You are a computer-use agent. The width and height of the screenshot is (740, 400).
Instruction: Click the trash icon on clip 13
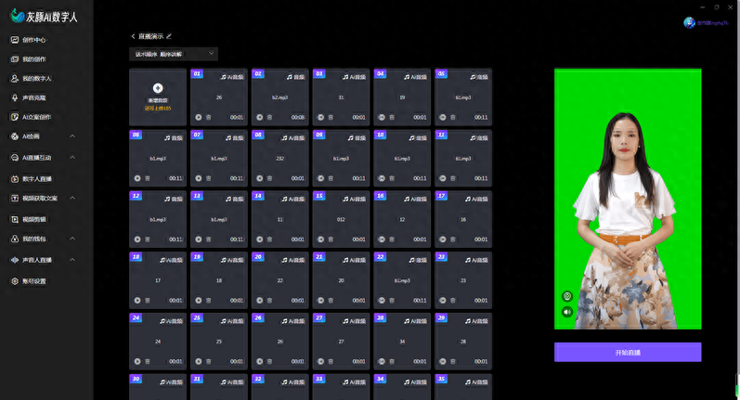pos(209,239)
